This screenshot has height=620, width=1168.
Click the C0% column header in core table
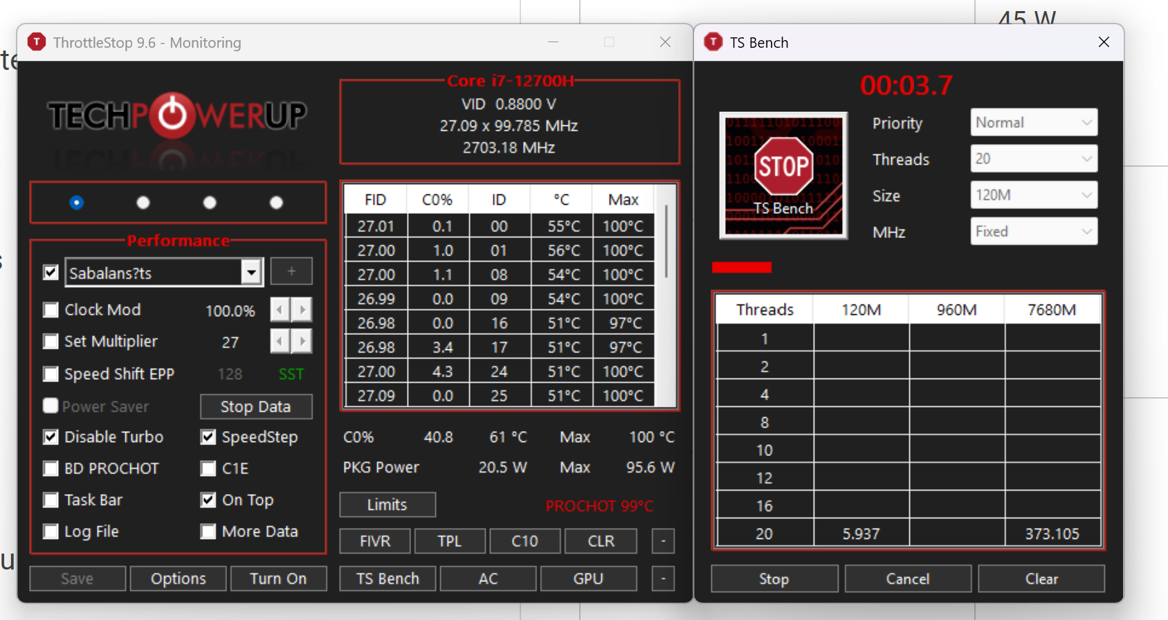click(437, 200)
